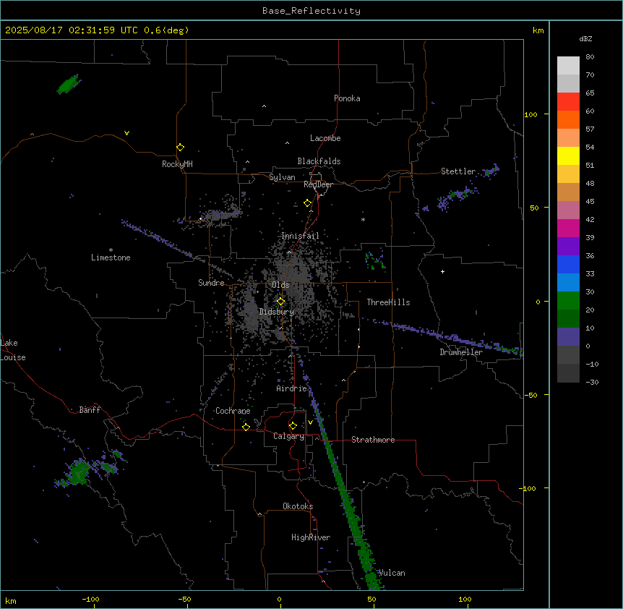Click the Sylvan label

pos(282,177)
